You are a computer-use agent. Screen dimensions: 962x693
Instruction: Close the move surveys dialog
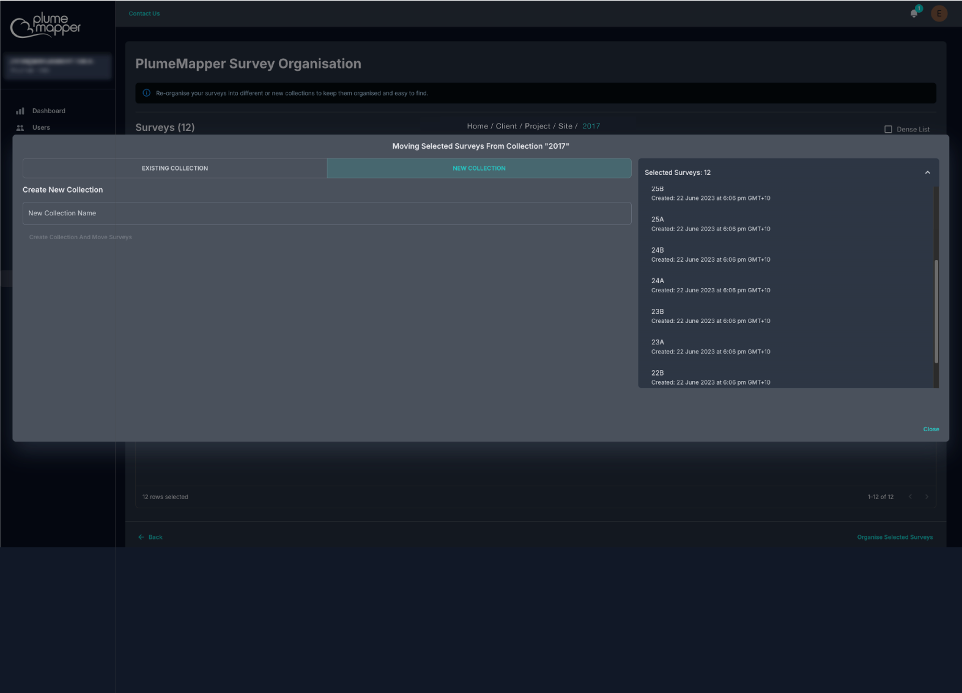[931, 429]
